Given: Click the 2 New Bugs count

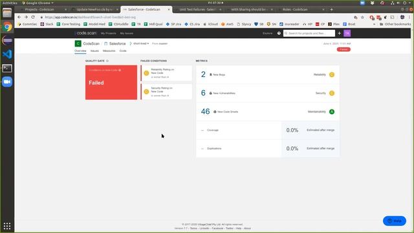Looking at the screenshot, I should coord(203,74).
